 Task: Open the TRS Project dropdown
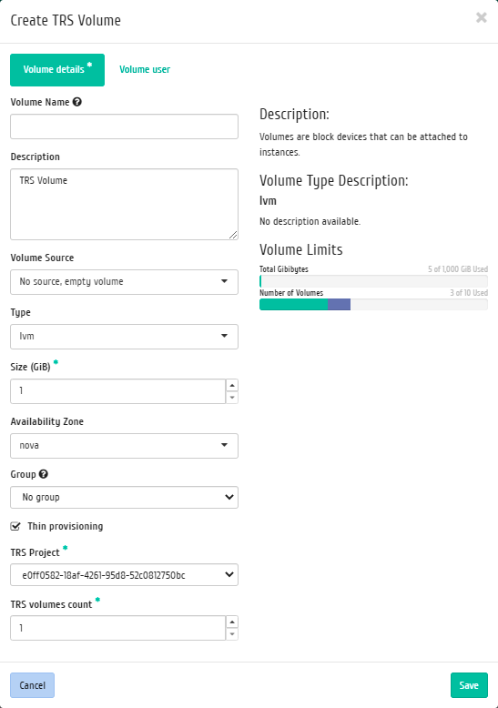[x=125, y=575]
